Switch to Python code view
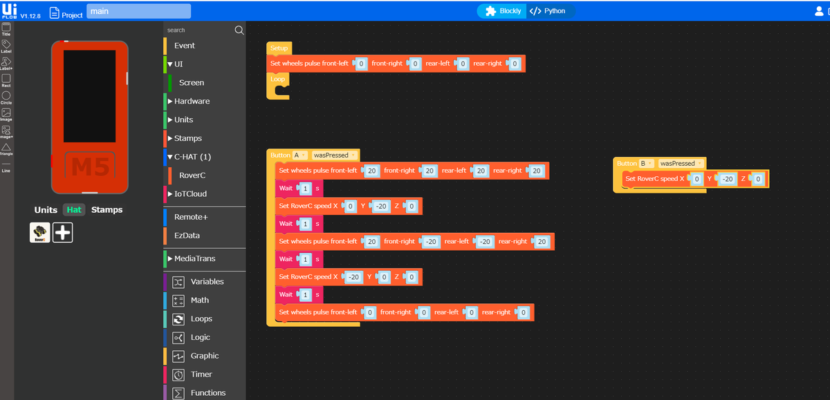The image size is (830, 400). click(548, 11)
